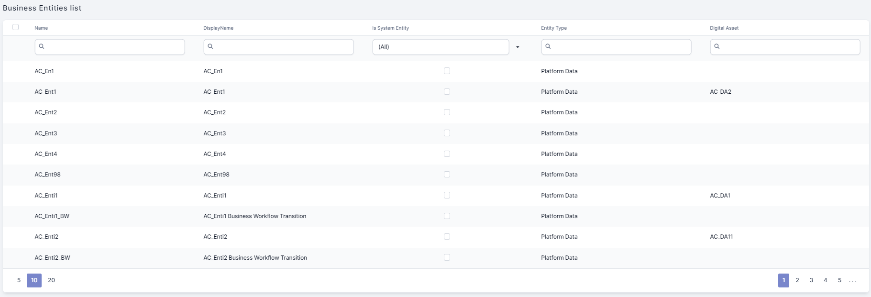Click the search icon in DisplayName filter
Viewport: 871px width, 297px height.
(x=210, y=46)
